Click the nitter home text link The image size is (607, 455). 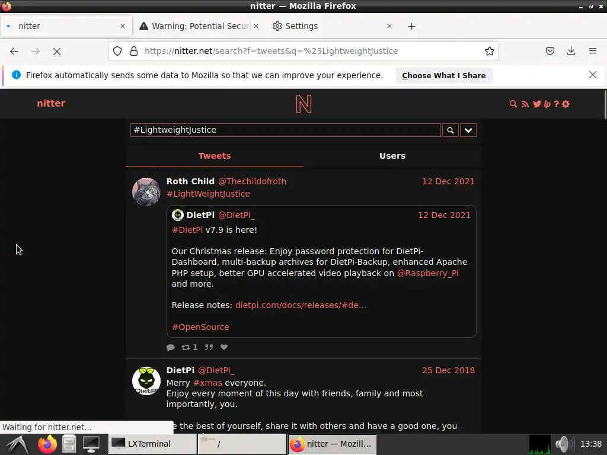pos(51,103)
